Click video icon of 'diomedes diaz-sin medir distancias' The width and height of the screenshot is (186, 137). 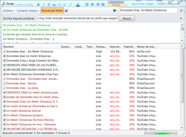[4, 56]
